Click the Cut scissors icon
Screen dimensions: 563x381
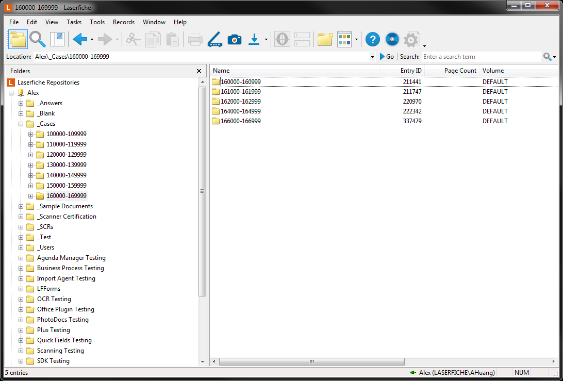(x=134, y=39)
